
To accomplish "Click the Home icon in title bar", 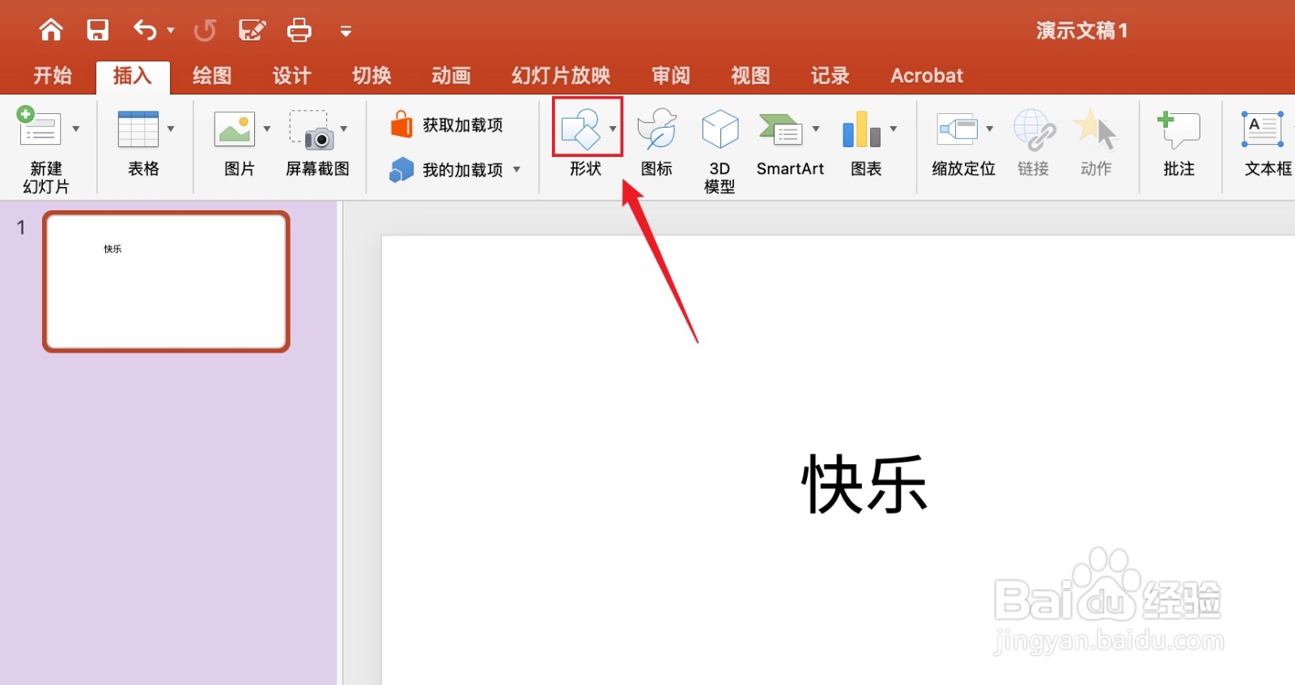I will [x=51, y=31].
